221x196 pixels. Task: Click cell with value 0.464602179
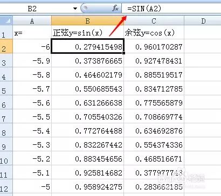coord(87,74)
